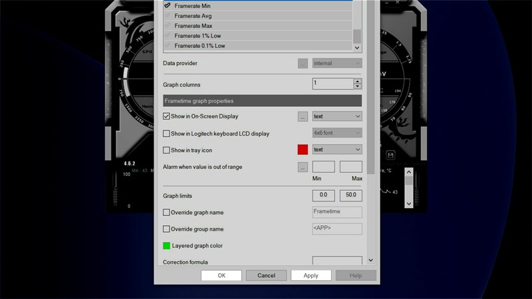This screenshot has width=532, height=299.
Task: Check Override graph name
Action: coord(166,213)
